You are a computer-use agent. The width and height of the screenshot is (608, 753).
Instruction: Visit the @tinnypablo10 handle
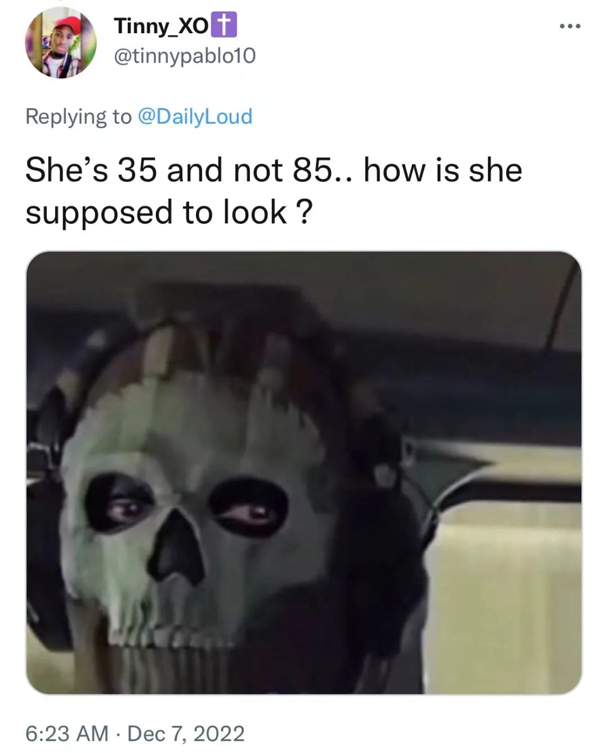coord(185,56)
